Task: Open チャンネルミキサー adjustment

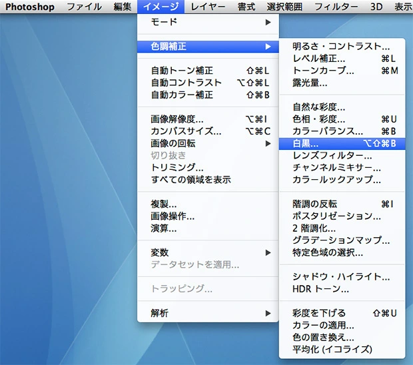Action: tap(342, 167)
